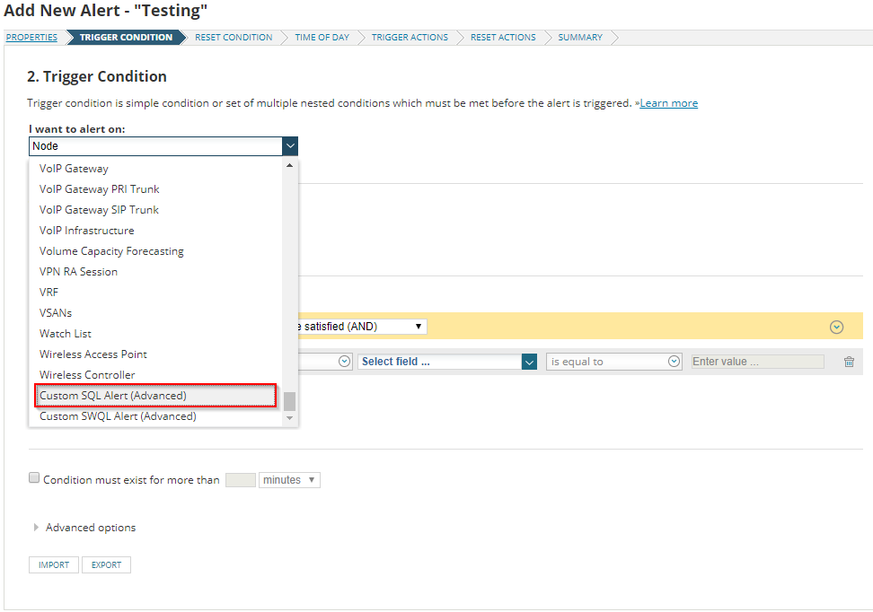The width and height of the screenshot is (873, 612).
Task: Open the RESET CONDITION step
Action: (234, 37)
